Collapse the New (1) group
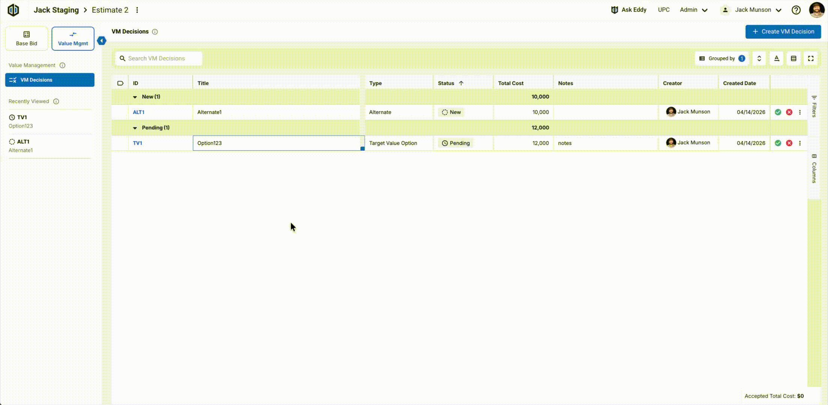 pos(135,97)
